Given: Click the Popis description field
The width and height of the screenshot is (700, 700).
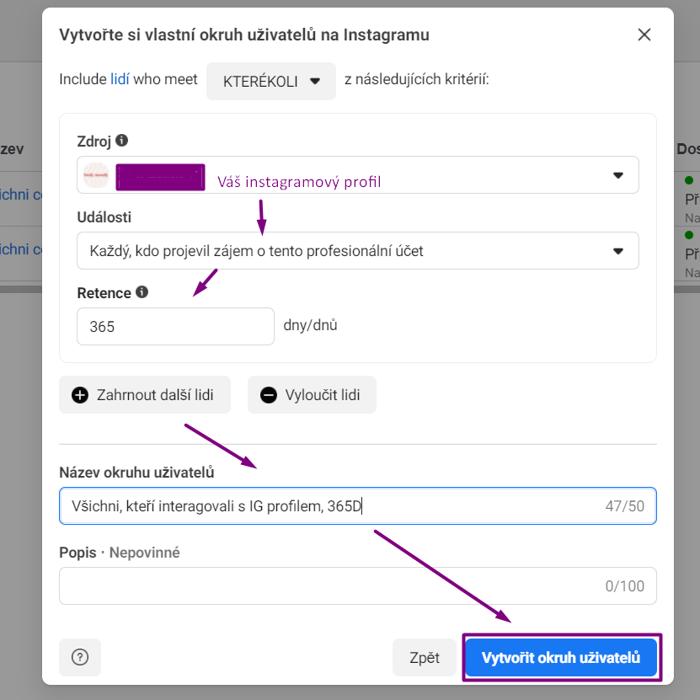Looking at the screenshot, I should tap(329, 585).
